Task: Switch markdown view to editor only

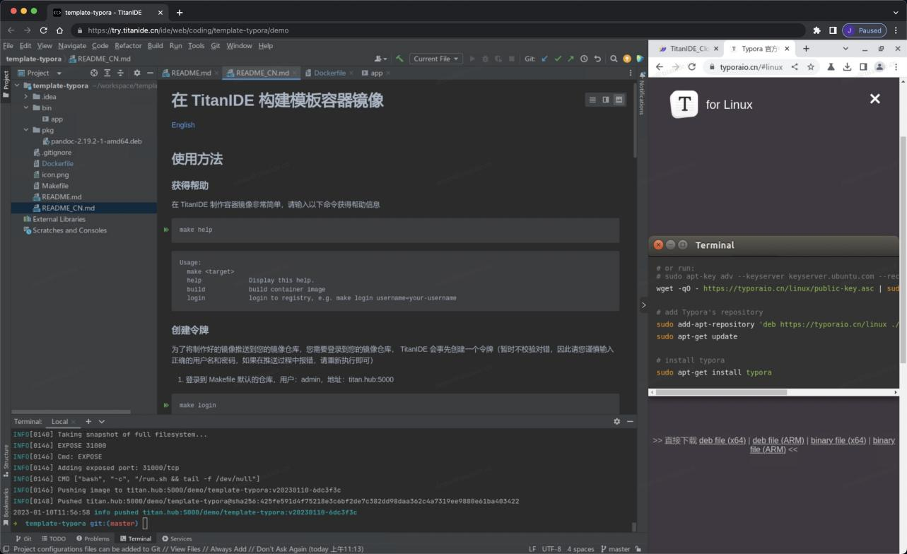Action: pyautogui.click(x=592, y=100)
